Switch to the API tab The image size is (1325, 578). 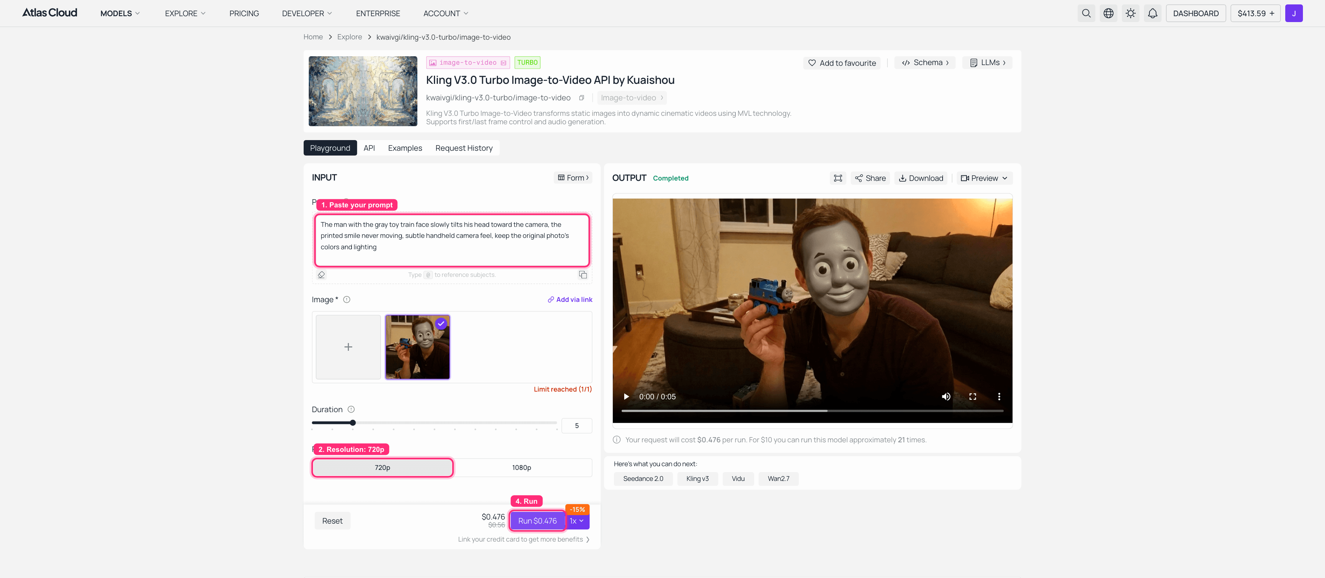pyautogui.click(x=369, y=148)
